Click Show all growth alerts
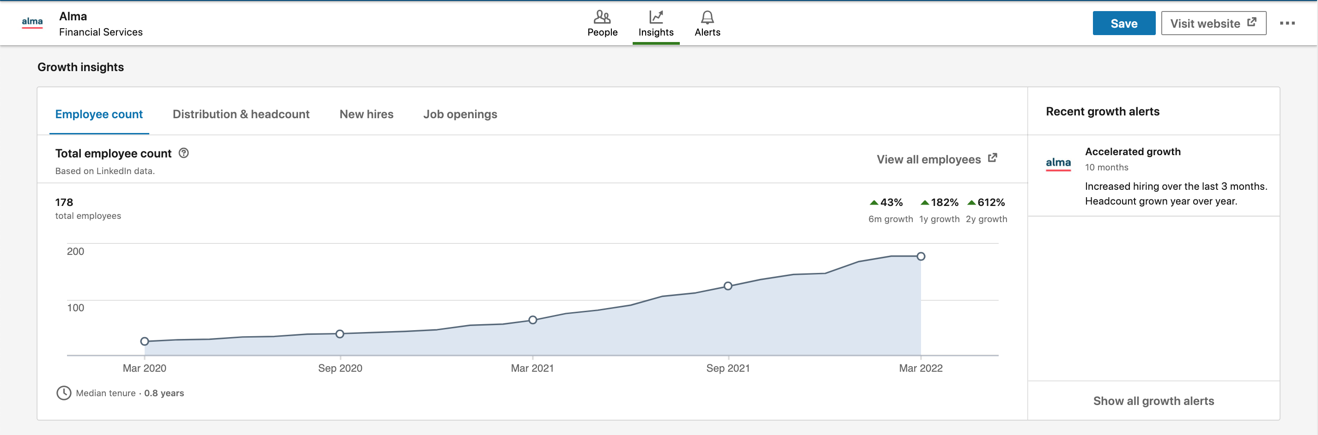The image size is (1318, 435). coord(1153,401)
